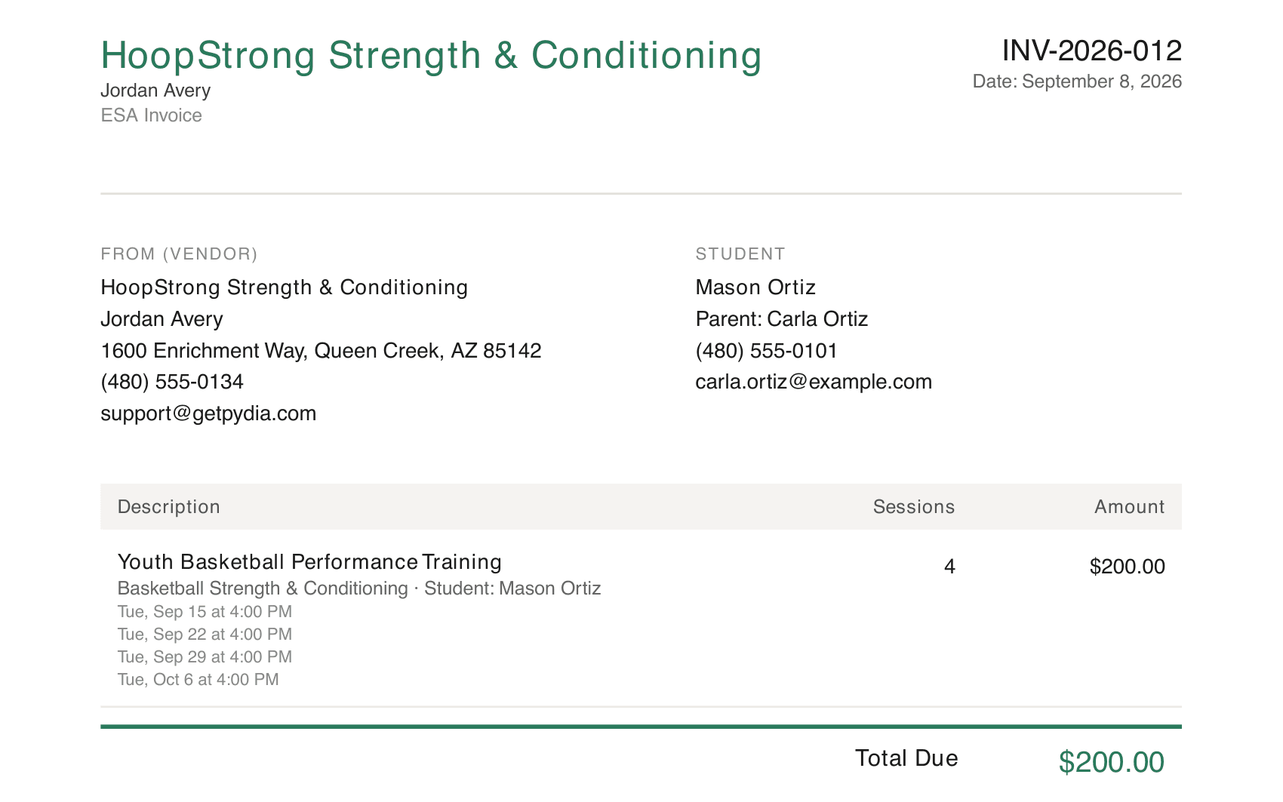Click the Description column header

click(x=169, y=507)
